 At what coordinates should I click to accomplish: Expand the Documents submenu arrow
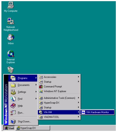coord(36,85)
